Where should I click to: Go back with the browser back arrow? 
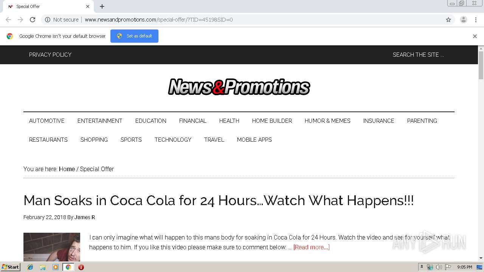[x=8, y=20]
